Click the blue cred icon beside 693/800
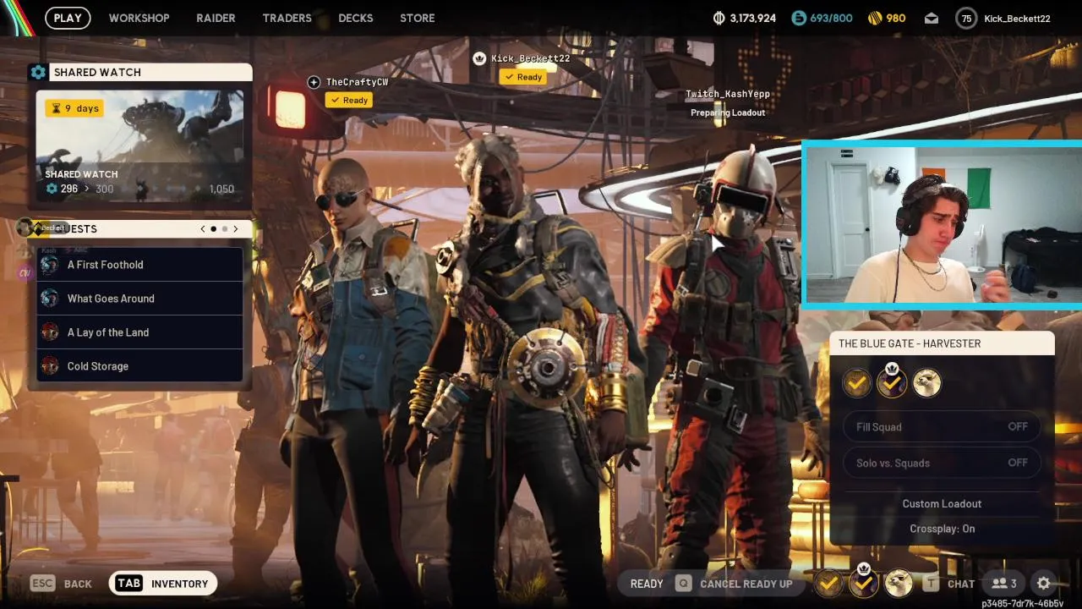The width and height of the screenshot is (1082, 609). click(x=799, y=18)
